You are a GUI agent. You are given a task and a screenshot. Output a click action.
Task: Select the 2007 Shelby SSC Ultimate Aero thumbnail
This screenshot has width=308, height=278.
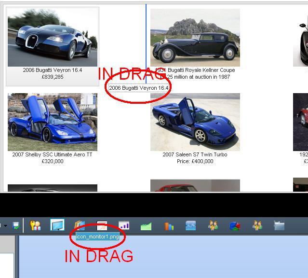tap(53, 122)
